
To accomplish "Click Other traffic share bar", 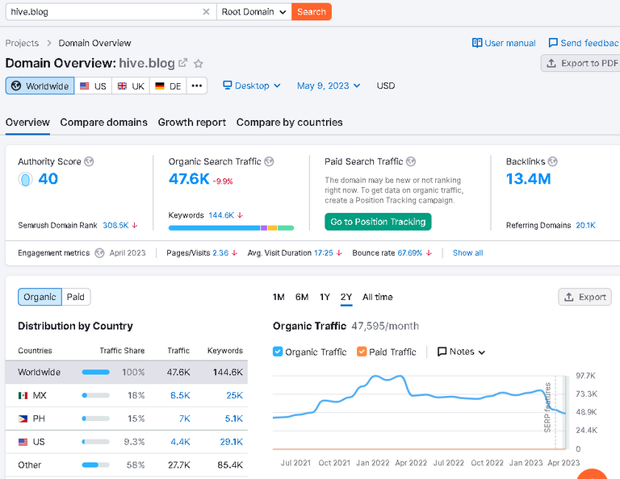I will pyautogui.click(x=96, y=464).
